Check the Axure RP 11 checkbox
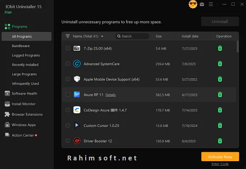Screen dimensions: 246x169 click(68, 95)
